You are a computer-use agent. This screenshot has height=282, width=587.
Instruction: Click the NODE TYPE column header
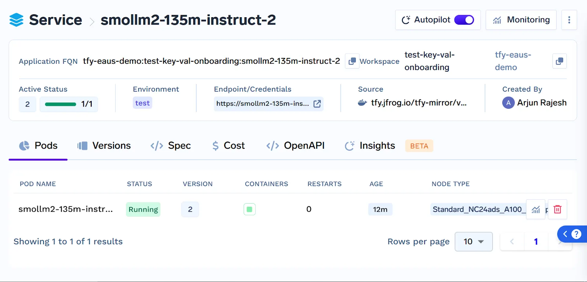(x=451, y=184)
